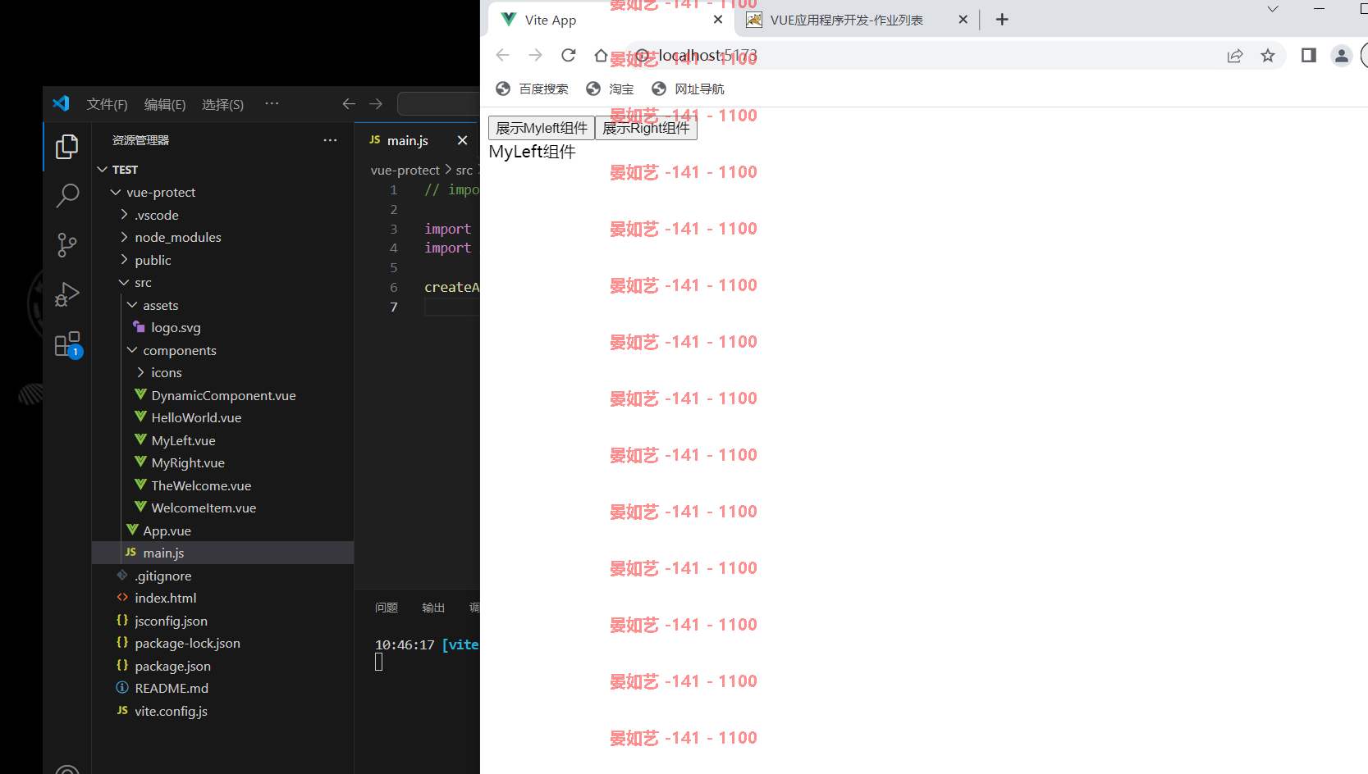1368x774 pixels.
Task: Collapse the src folder
Action: pyautogui.click(x=222, y=282)
